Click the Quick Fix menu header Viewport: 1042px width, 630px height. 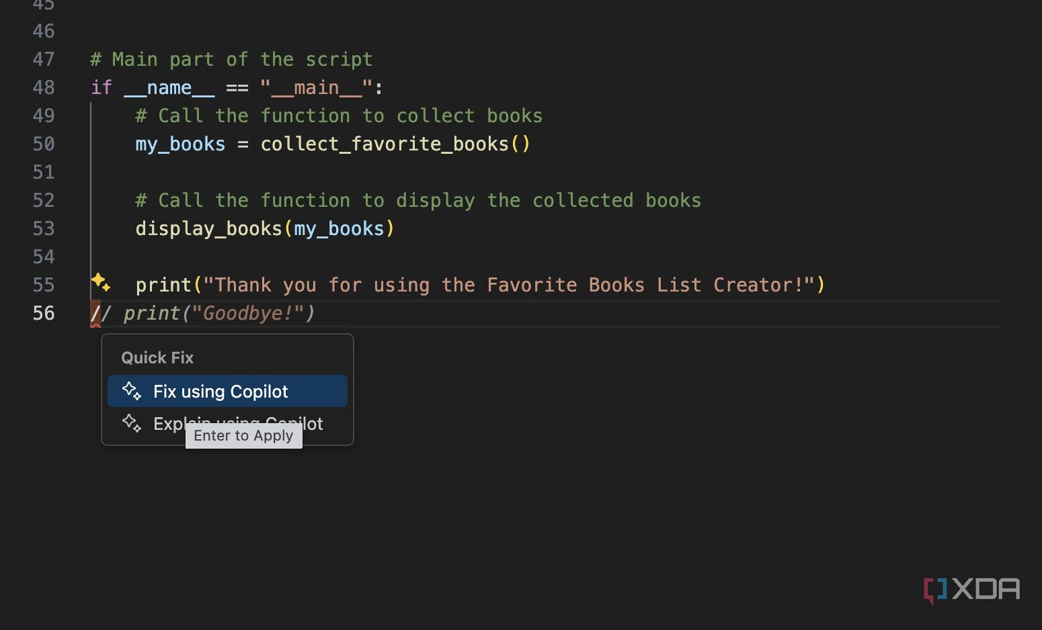(x=157, y=358)
